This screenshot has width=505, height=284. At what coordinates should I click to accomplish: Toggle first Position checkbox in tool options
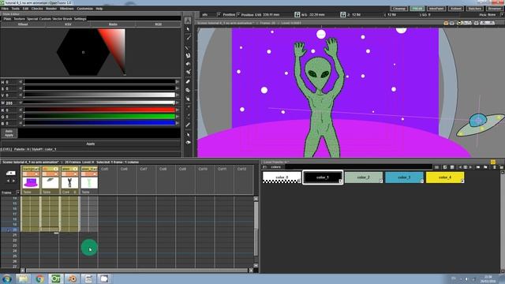[219, 14]
